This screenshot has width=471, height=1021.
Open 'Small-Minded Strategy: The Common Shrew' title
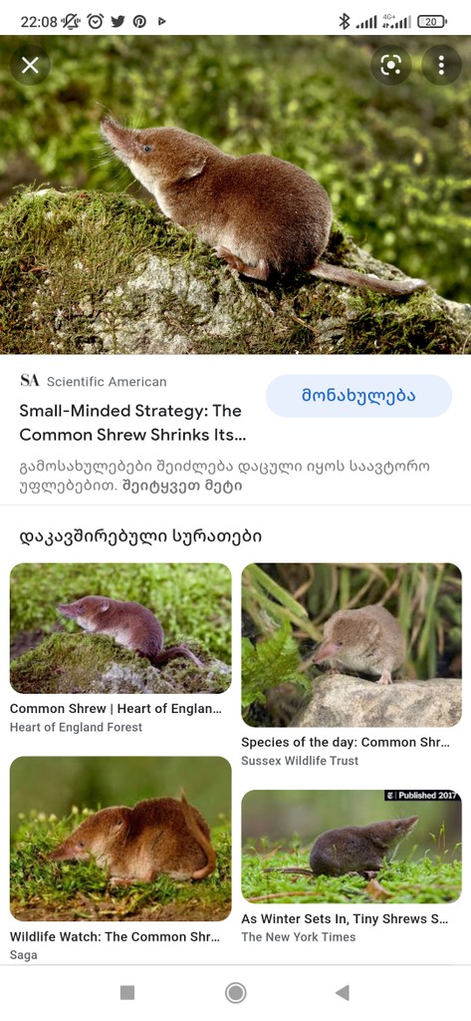click(x=132, y=423)
